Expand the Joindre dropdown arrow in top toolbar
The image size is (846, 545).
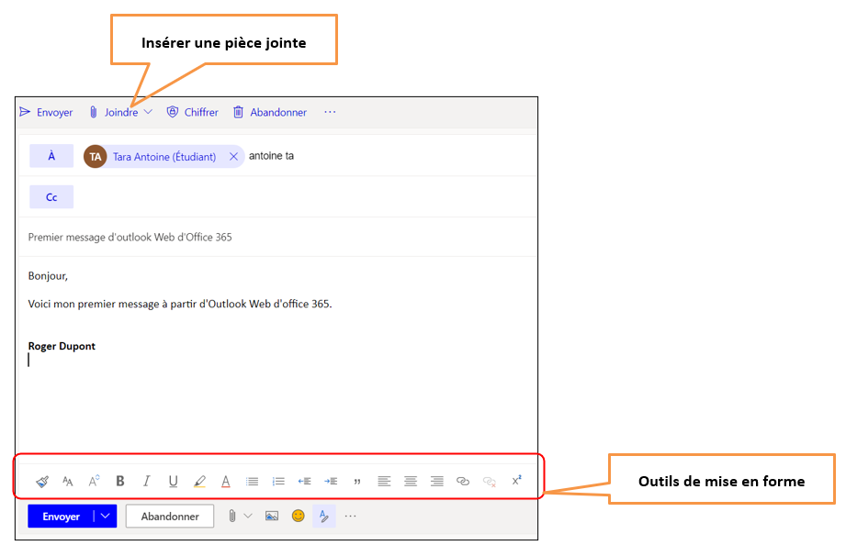point(148,112)
